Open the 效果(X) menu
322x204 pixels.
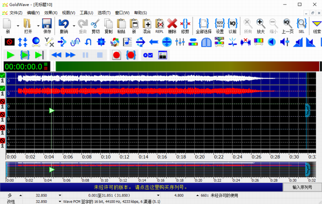point(51,13)
